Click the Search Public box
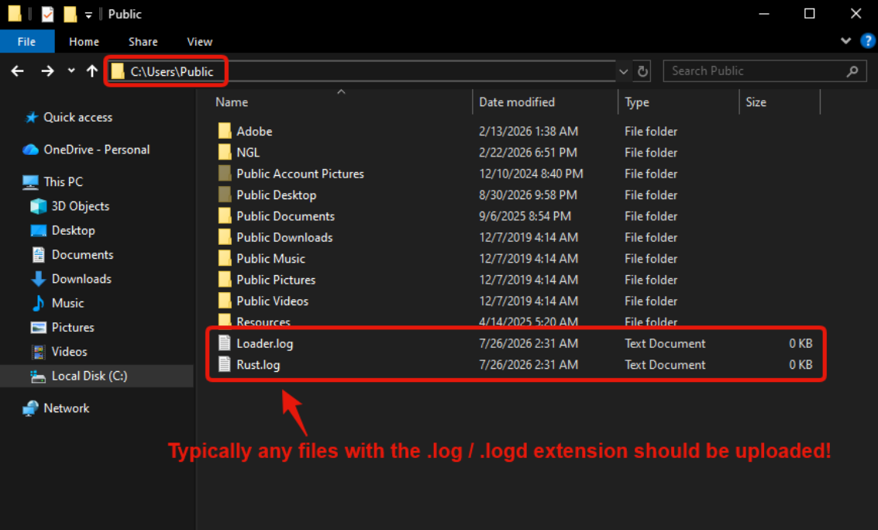878x530 pixels. (764, 71)
